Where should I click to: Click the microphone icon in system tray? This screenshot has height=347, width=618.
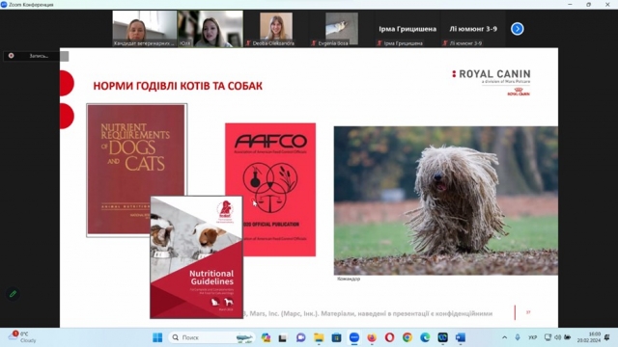click(x=518, y=337)
